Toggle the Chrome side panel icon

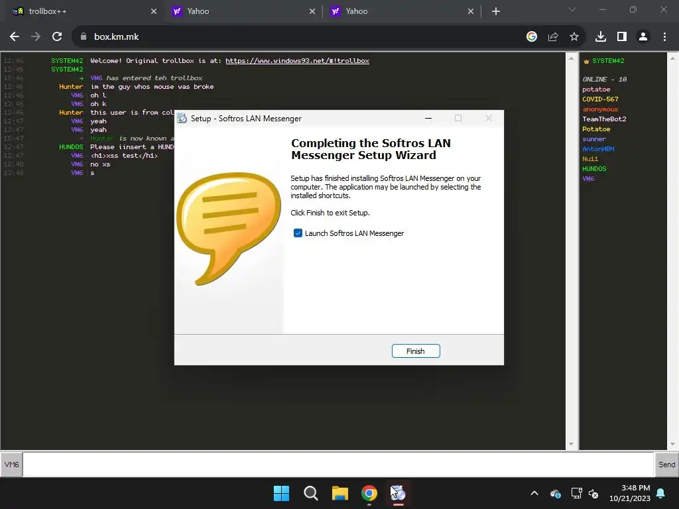point(622,37)
